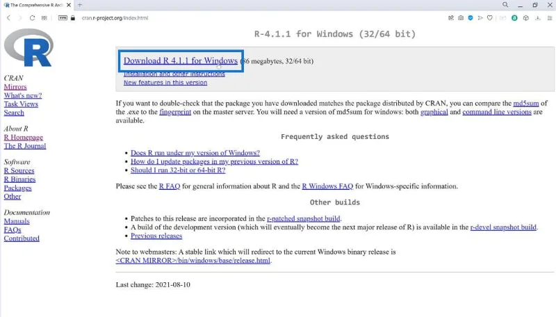556x317 pixels.
Task: Open the Speed Dial start page icon
Action: [44, 18]
